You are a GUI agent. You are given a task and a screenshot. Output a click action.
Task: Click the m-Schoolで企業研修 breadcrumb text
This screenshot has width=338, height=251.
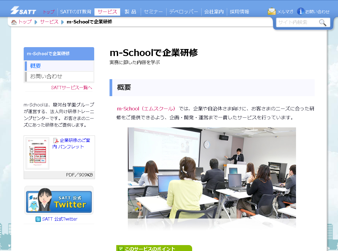(89, 22)
